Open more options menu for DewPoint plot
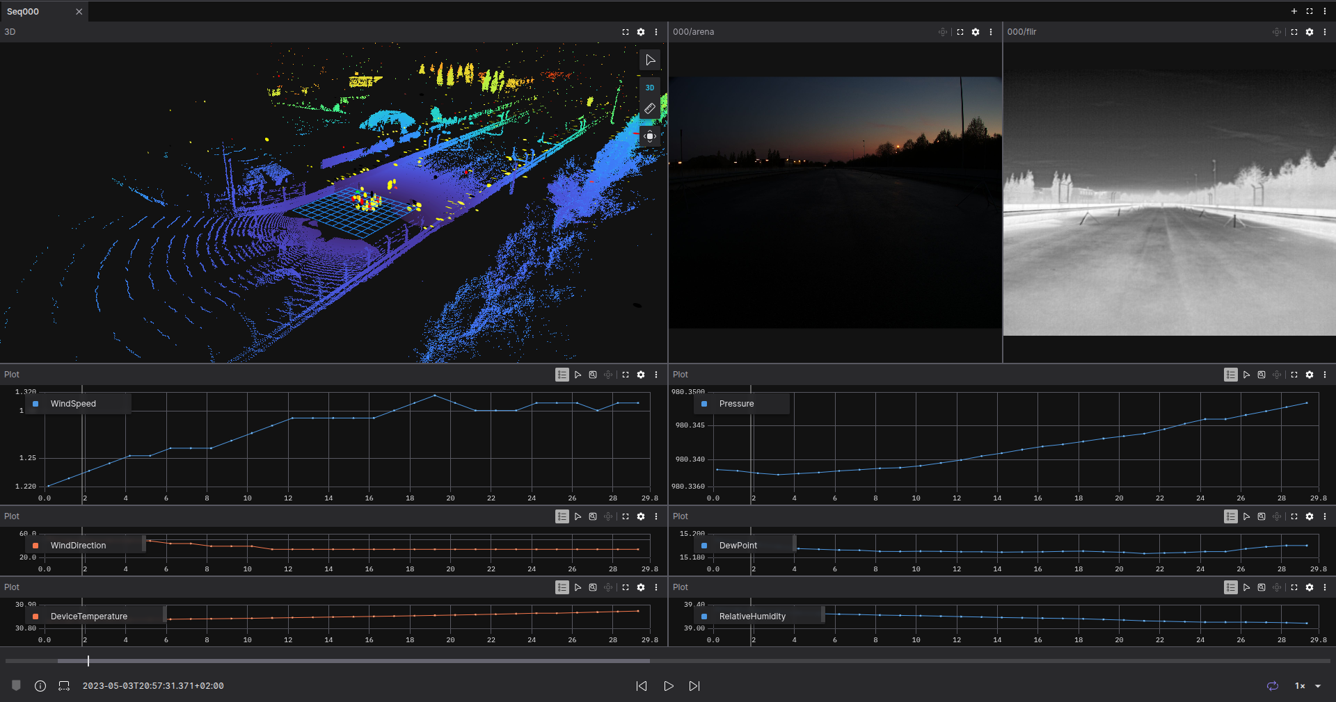 [x=1325, y=516]
